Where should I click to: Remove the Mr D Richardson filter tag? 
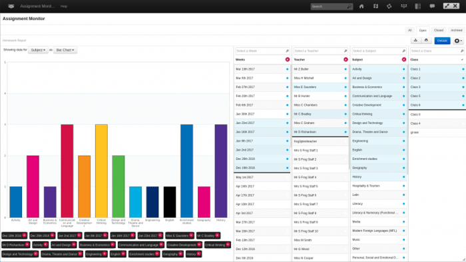(27, 245)
